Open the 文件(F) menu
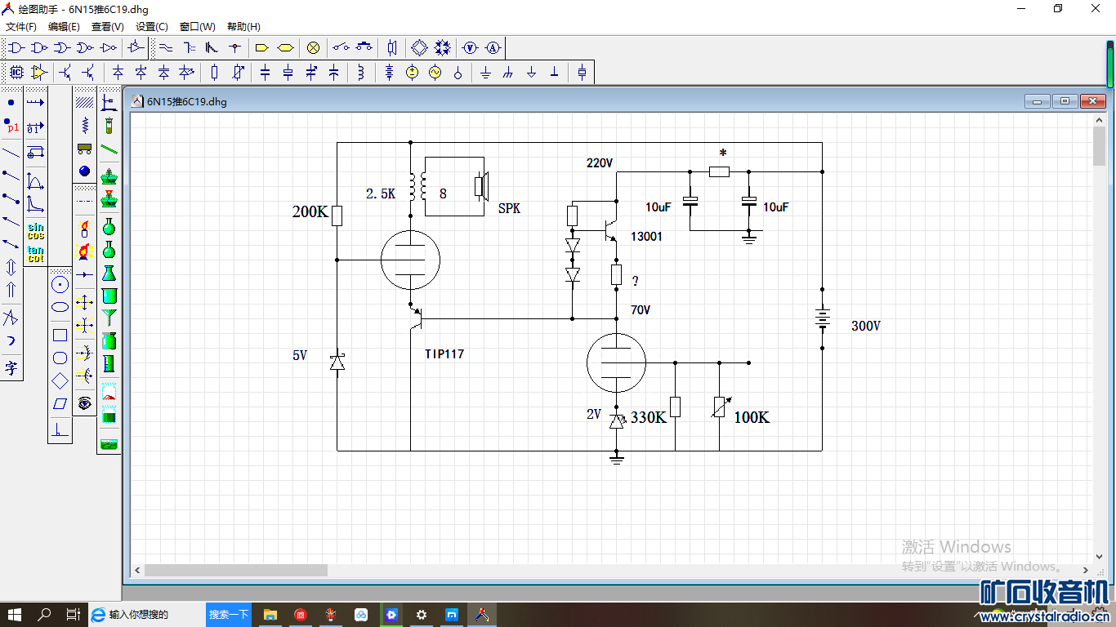Image resolution: width=1116 pixels, height=627 pixels. 21,27
